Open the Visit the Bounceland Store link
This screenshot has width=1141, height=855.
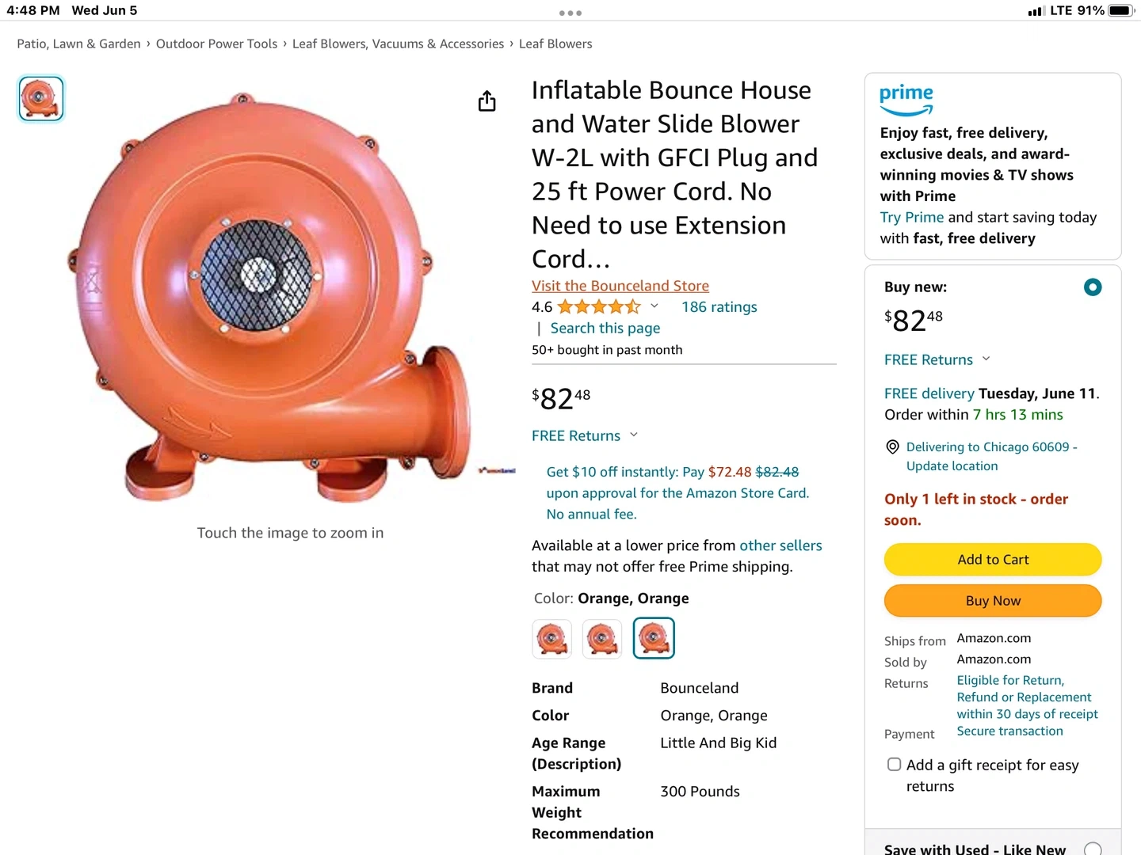620,286
